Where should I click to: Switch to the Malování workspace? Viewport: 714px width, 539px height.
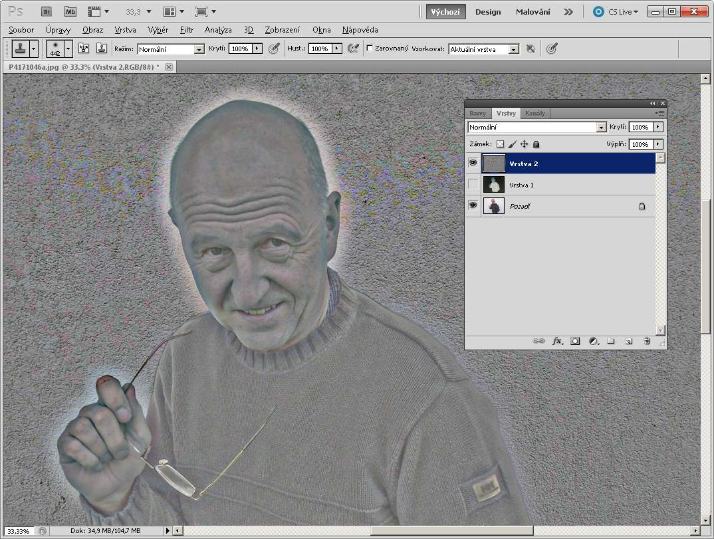coord(533,12)
